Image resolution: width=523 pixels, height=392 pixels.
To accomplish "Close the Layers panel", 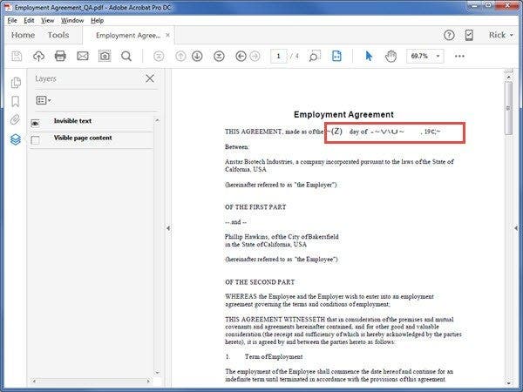I will point(149,78).
